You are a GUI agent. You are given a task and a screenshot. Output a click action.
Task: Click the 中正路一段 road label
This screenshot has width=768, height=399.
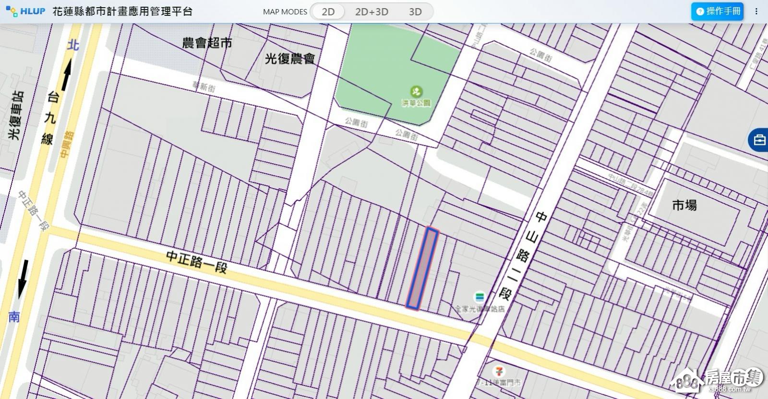point(197,262)
